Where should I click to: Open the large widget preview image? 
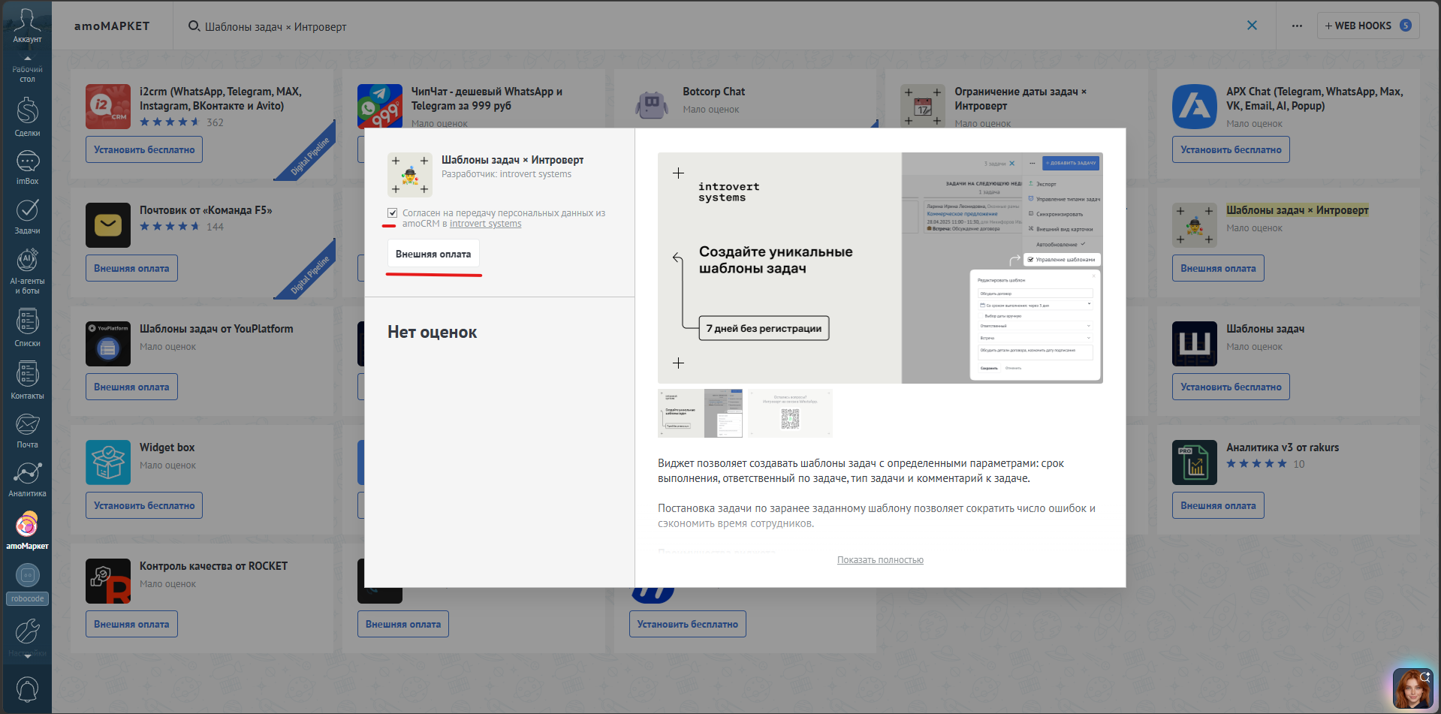click(x=880, y=268)
